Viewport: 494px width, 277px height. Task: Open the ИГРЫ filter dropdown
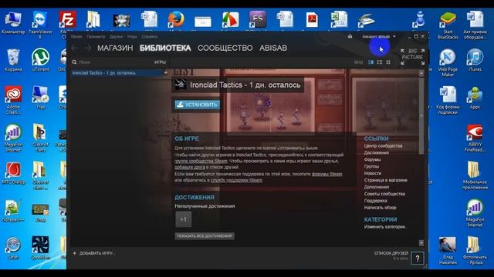point(160,62)
